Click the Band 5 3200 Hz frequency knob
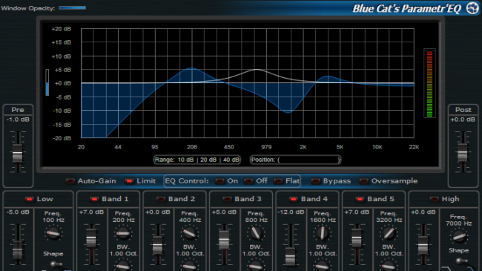Viewport: 482px width, 271px height. pyautogui.click(x=389, y=233)
